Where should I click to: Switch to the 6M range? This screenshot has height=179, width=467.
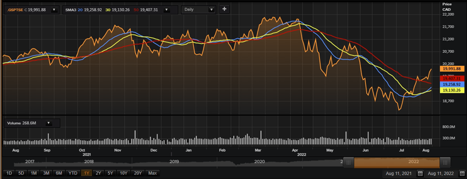(59, 173)
